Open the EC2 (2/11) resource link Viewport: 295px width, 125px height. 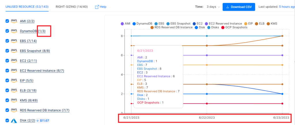(x=28, y=61)
